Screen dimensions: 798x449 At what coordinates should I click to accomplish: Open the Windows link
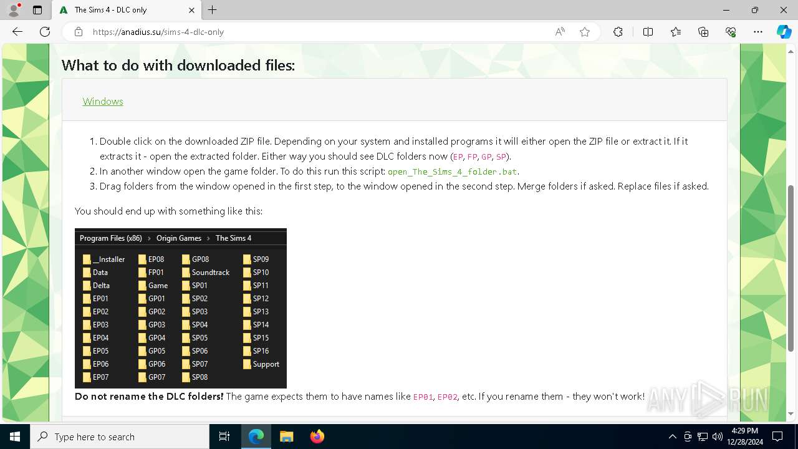[103, 101]
